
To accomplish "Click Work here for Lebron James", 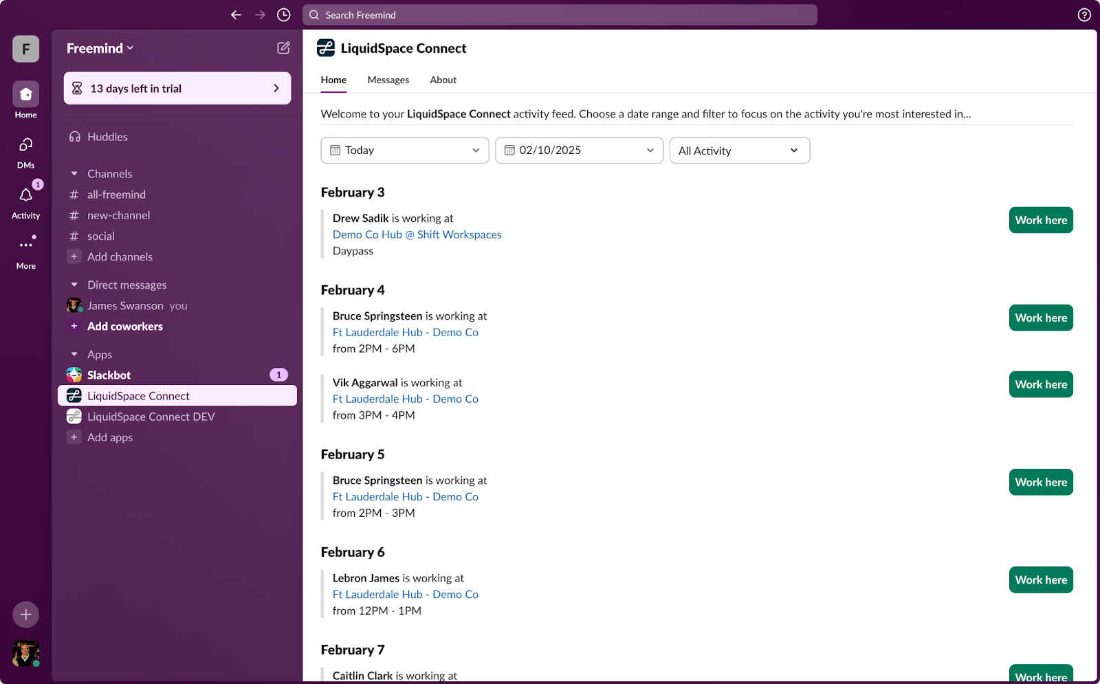I will [x=1041, y=580].
